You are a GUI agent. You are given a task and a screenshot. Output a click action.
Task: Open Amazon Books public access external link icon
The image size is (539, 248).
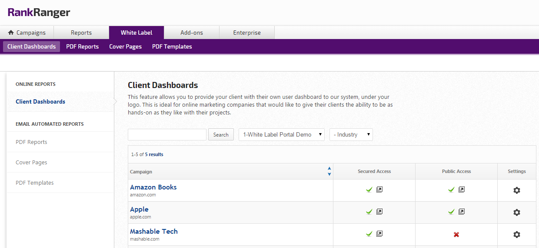(462, 189)
